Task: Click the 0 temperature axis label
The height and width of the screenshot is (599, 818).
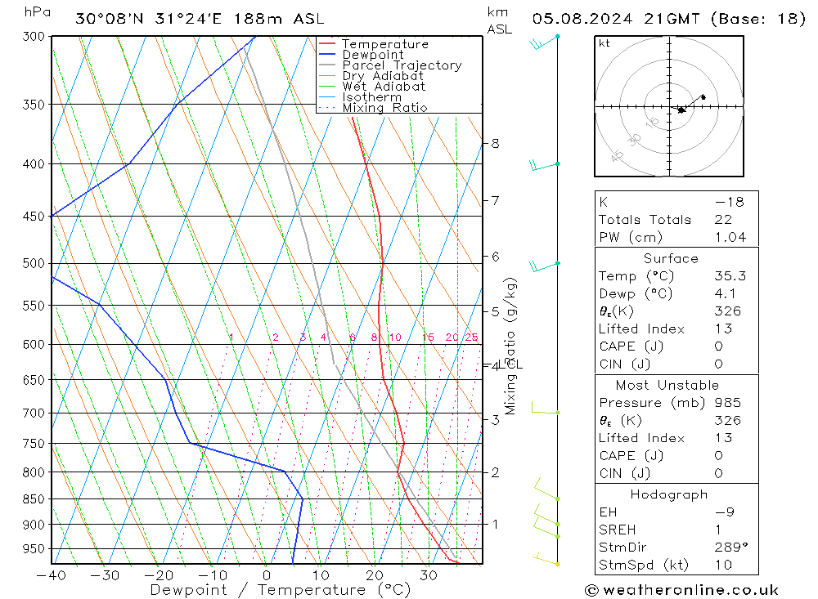Action: pos(266,575)
